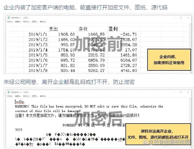
Task: Click the value 1538.07
Action: pyautogui.click(x=129, y=40)
